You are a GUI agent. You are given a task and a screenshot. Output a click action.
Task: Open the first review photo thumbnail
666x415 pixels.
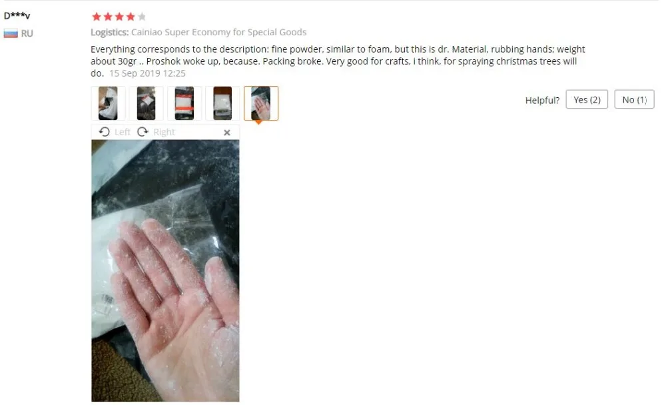[x=108, y=103]
